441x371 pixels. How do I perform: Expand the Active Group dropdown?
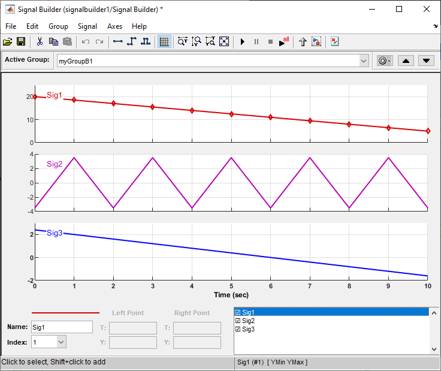coord(364,61)
